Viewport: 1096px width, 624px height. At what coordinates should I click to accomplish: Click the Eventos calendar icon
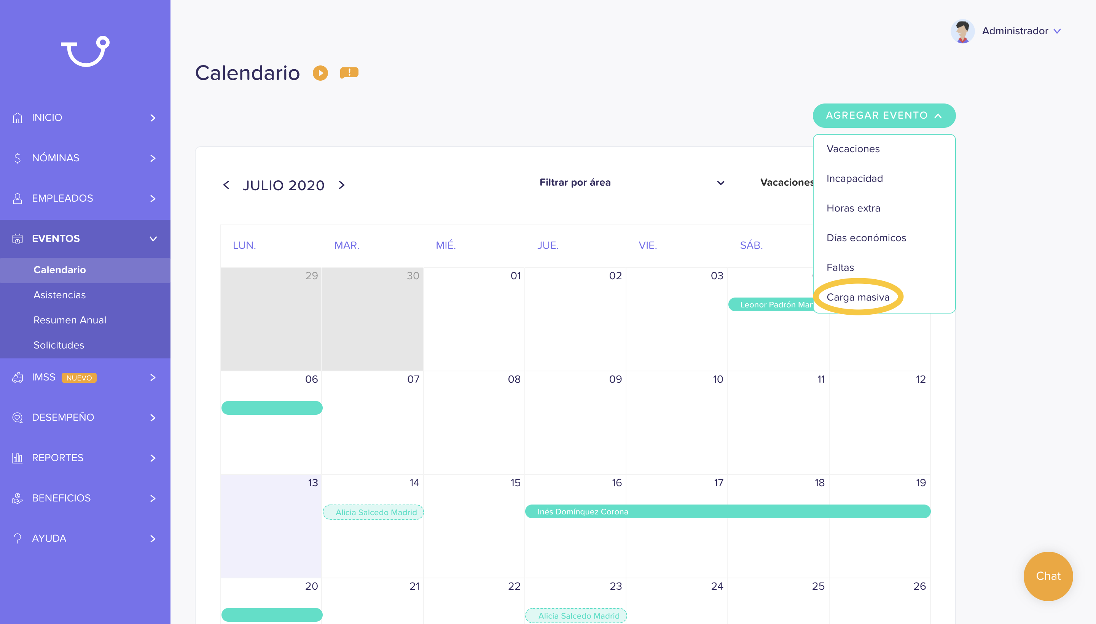(17, 239)
